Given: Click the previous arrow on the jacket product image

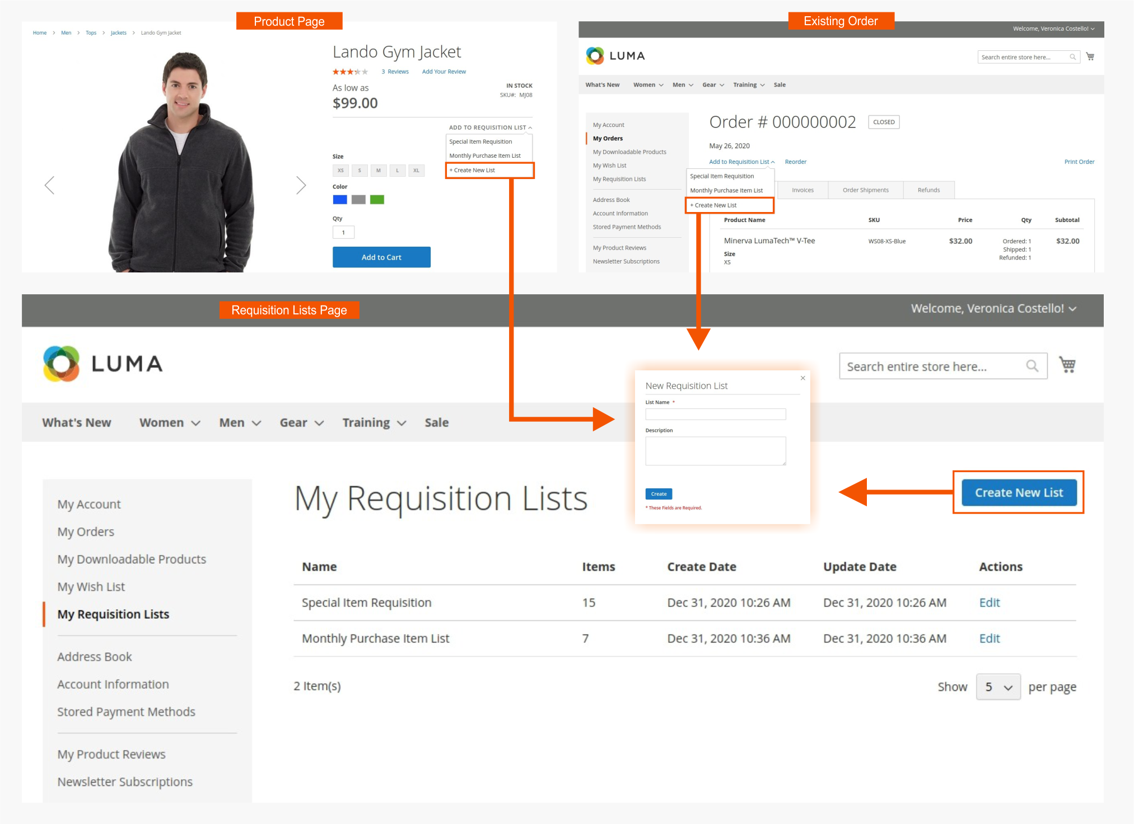Looking at the screenshot, I should (x=49, y=185).
